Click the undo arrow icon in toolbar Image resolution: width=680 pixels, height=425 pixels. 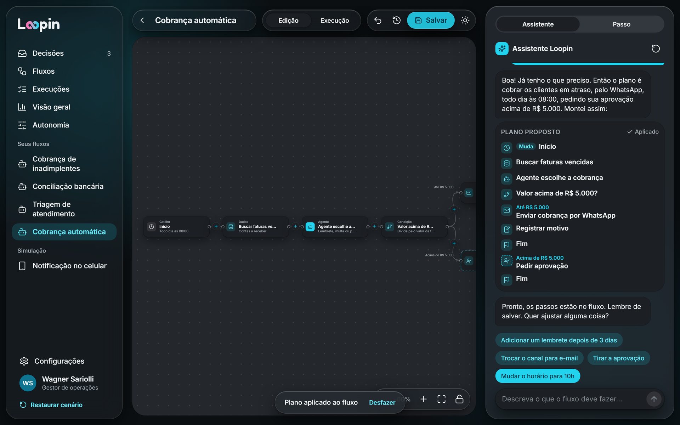coord(378,21)
